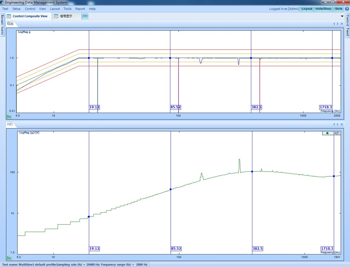
Task: Open the Help menu
Action: pos(92,9)
